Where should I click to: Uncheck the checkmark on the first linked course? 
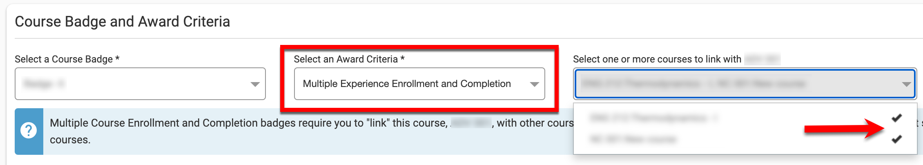pyautogui.click(x=896, y=118)
